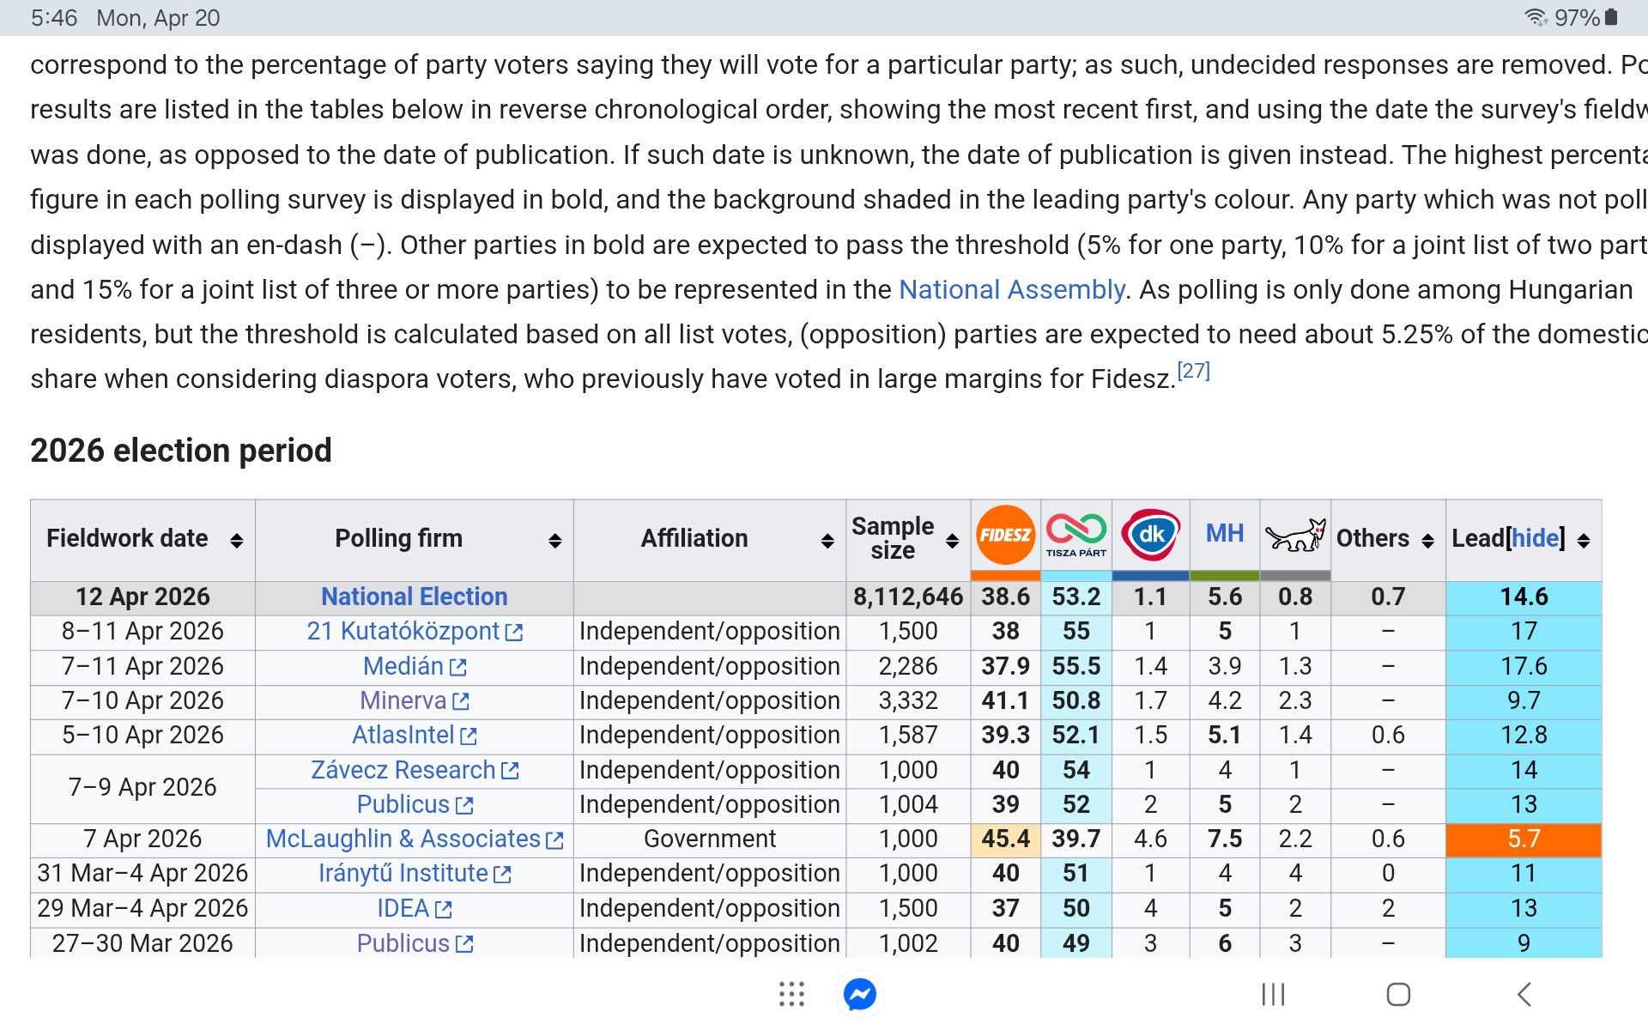1648x1030 pixels.
Task: Click the DK party logo
Action: [1150, 536]
